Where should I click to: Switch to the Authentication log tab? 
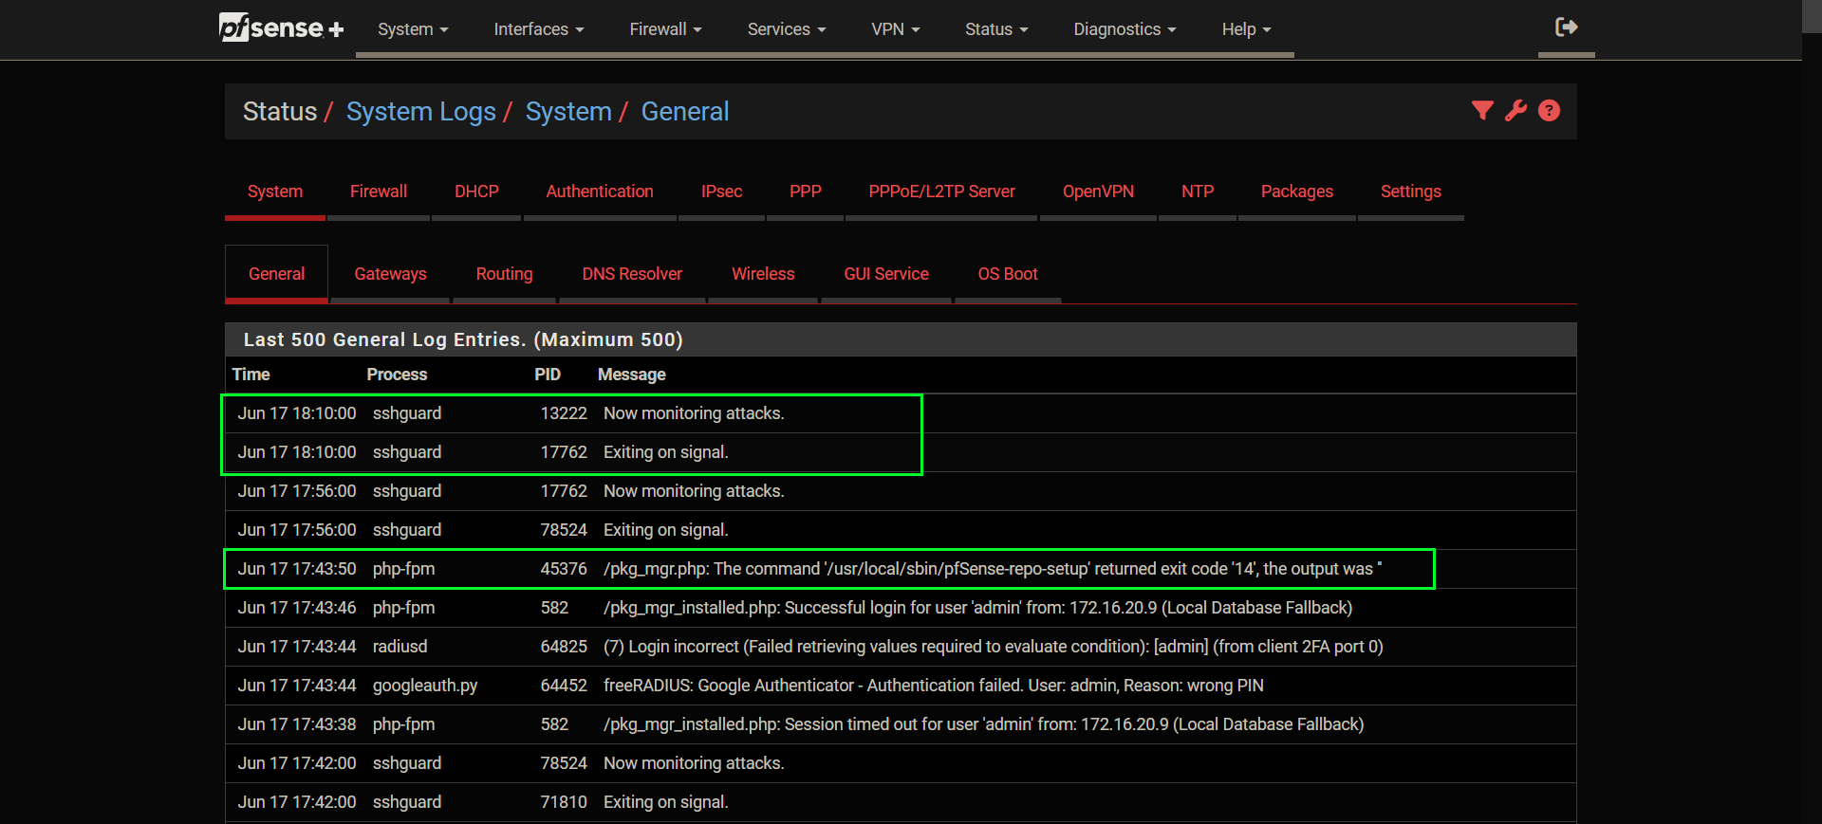click(x=600, y=192)
